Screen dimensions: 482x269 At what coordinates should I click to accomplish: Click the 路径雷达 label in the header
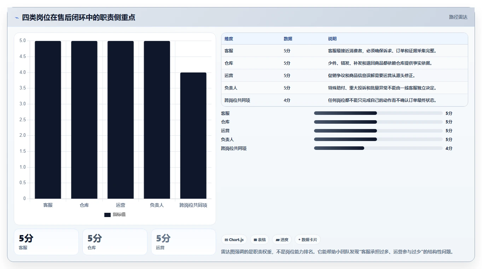(x=458, y=17)
